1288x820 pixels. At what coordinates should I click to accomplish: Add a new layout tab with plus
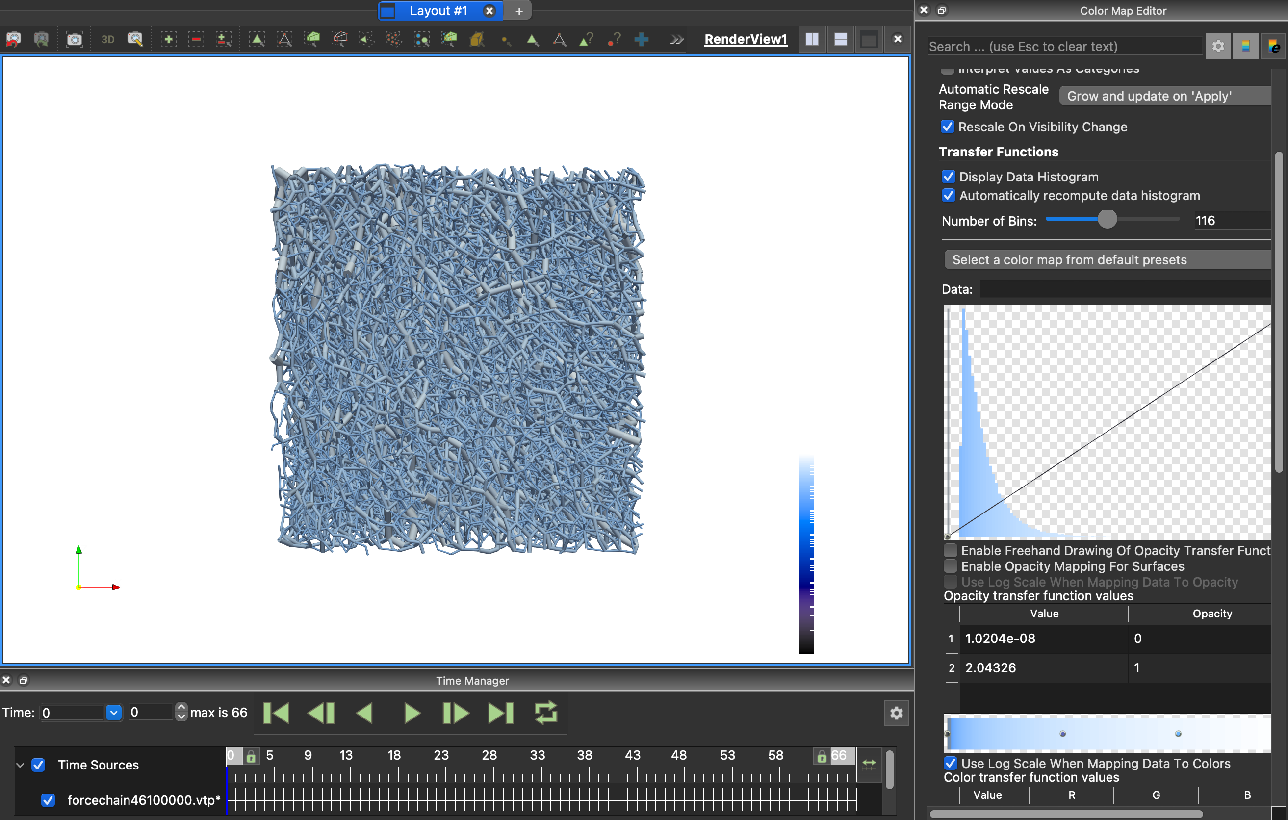[x=519, y=11]
